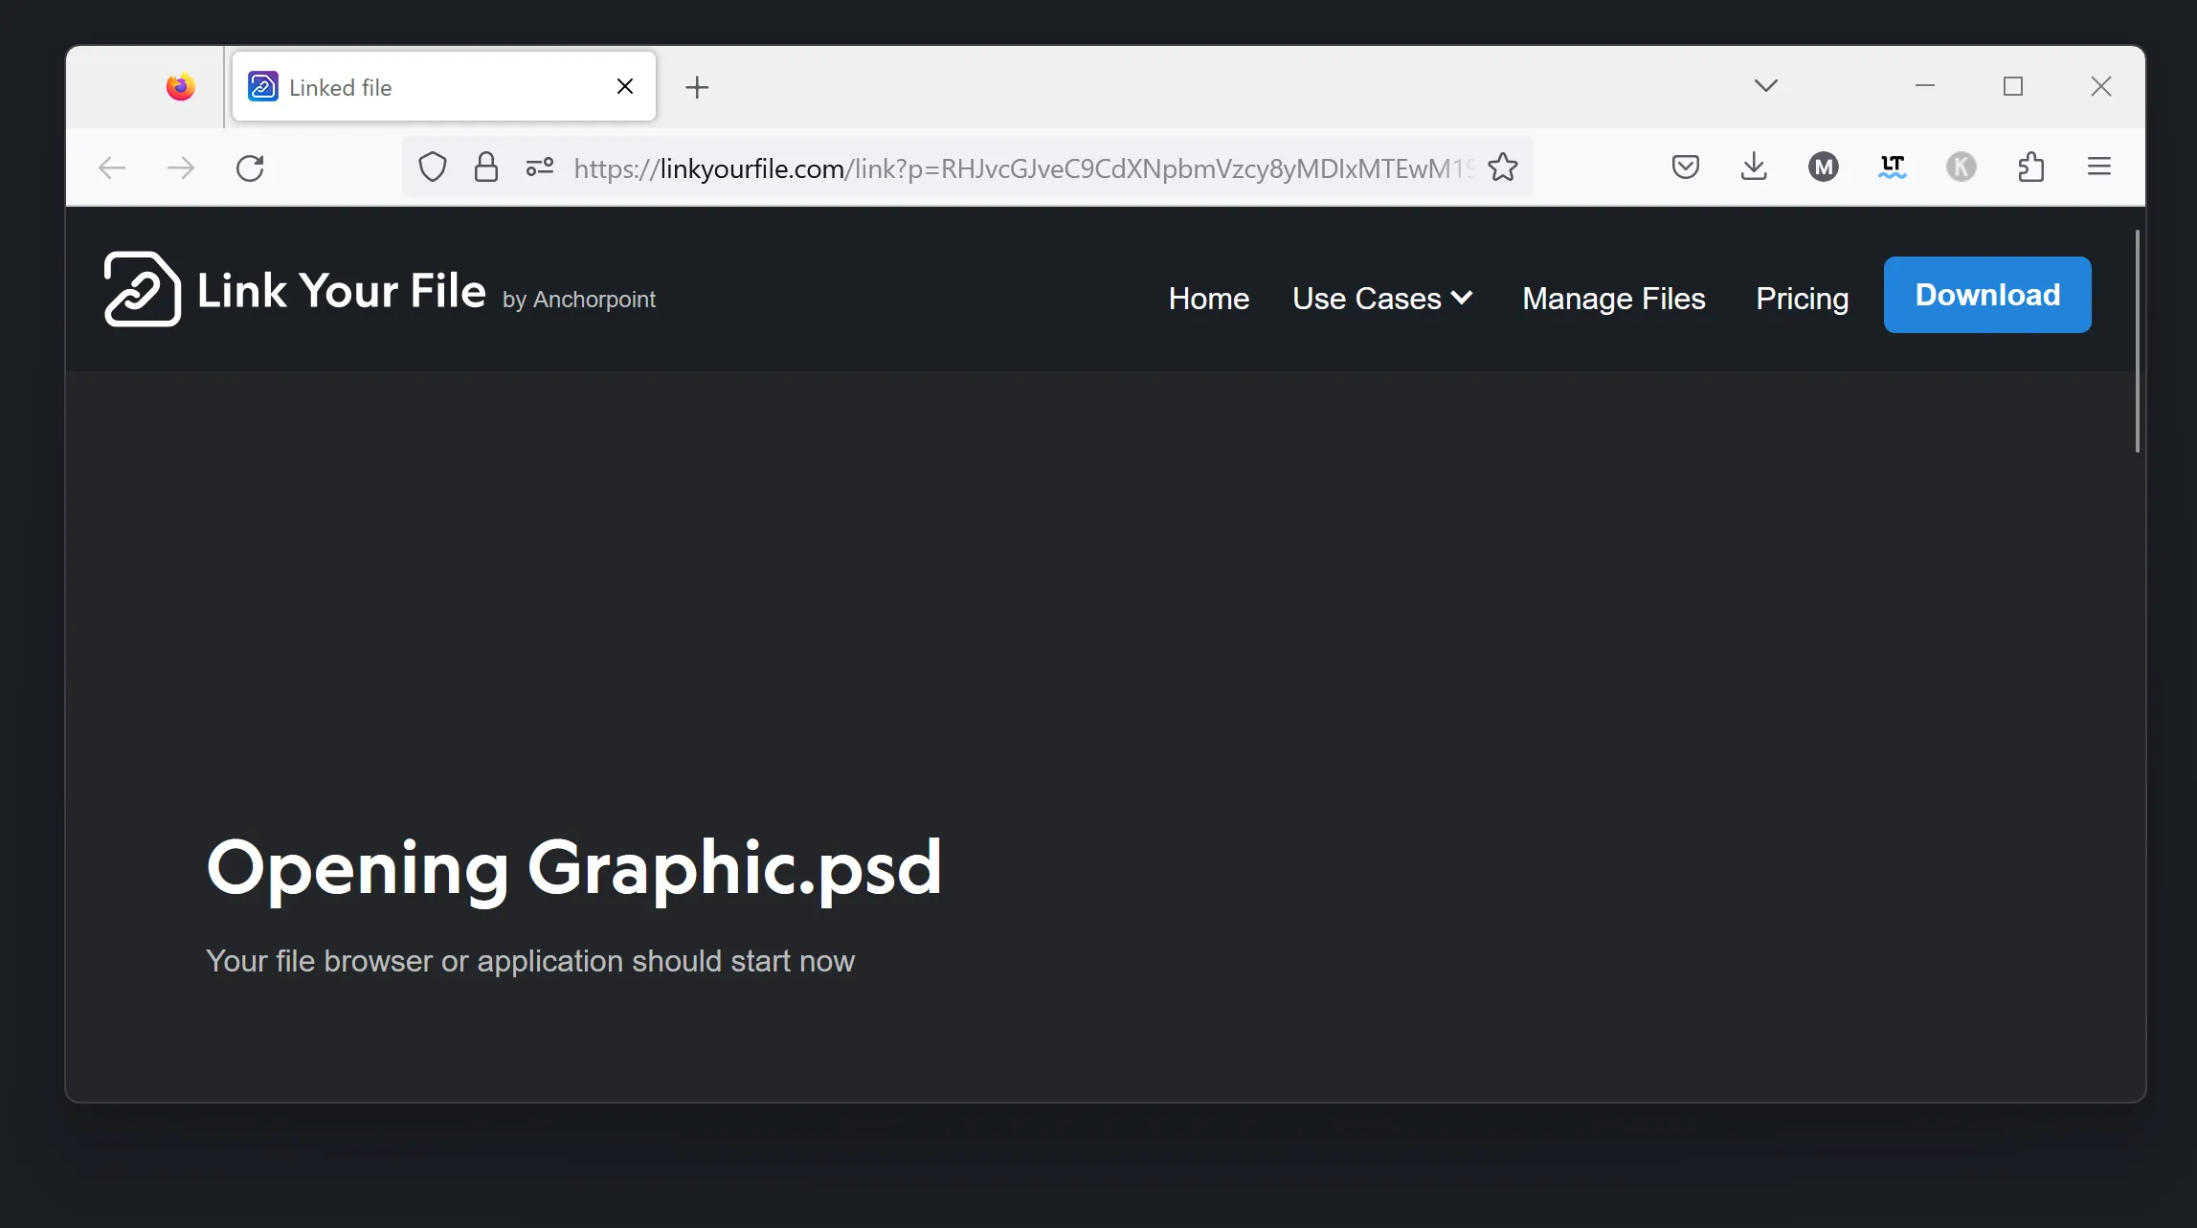Open the LanguageTool extension
The image size is (2197, 1228).
(x=1892, y=167)
